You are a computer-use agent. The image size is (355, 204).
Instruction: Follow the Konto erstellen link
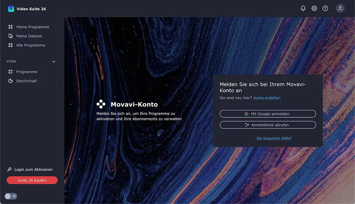coord(267,98)
